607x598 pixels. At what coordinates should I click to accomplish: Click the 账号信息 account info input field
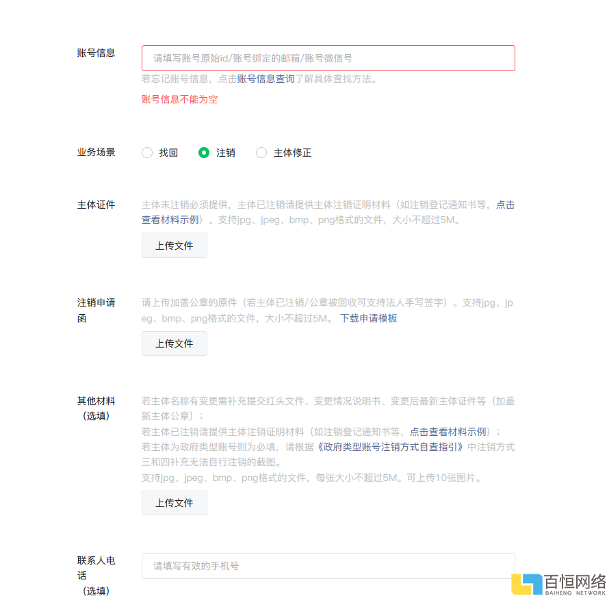(x=327, y=58)
